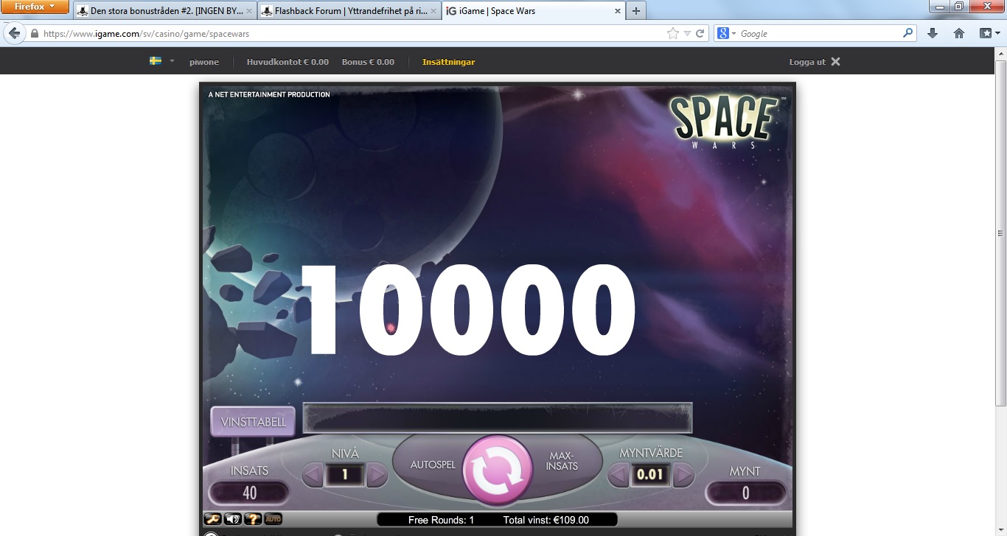1007x536 pixels.
Task: Switch to Flashback Forum tab
Action: click(x=350, y=11)
